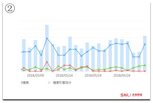This screenshot has width=153, height=103.
Task: Click the rightmost red line data point
Action: coord(145,71)
